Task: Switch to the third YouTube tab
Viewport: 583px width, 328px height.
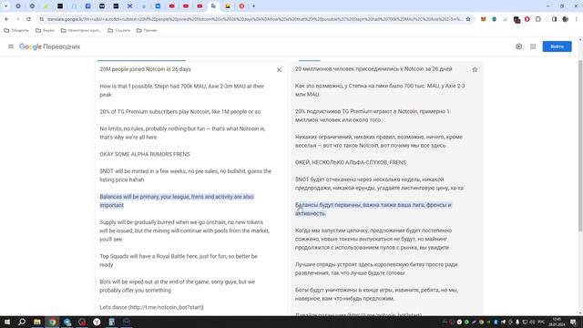Action: (x=199, y=6)
